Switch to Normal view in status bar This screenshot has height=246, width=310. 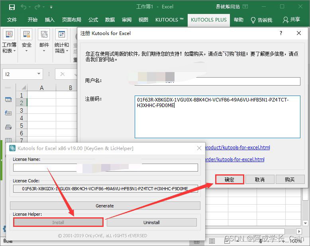tap(196, 242)
